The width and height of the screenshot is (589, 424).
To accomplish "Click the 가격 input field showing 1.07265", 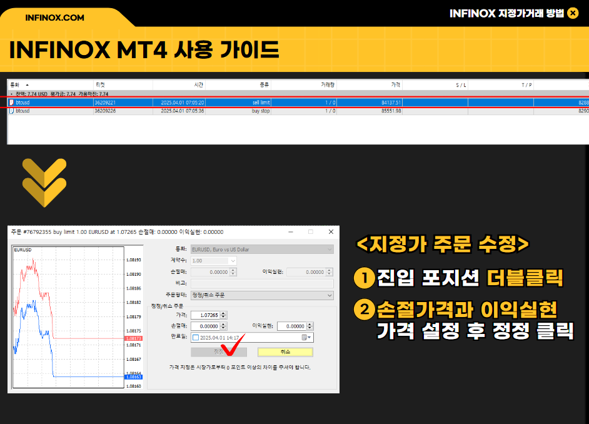I will [205, 315].
